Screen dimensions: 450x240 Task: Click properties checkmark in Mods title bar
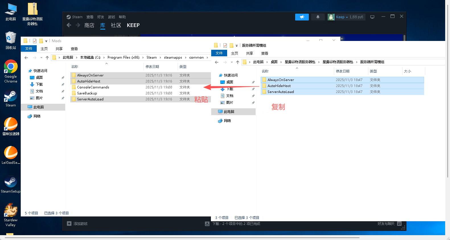click(x=35, y=41)
